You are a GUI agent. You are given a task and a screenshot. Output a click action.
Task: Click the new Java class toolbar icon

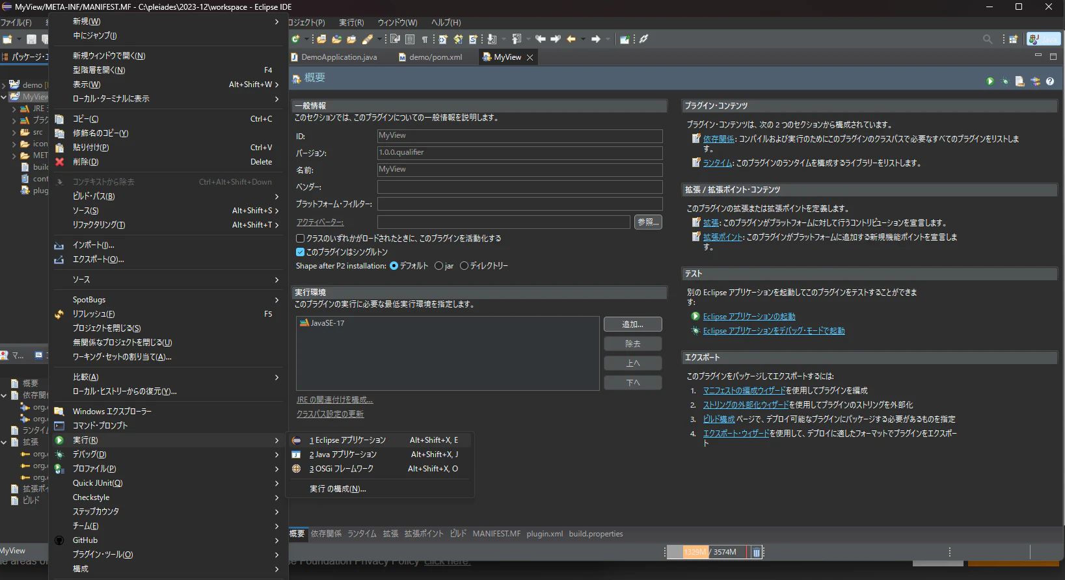tap(296, 39)
